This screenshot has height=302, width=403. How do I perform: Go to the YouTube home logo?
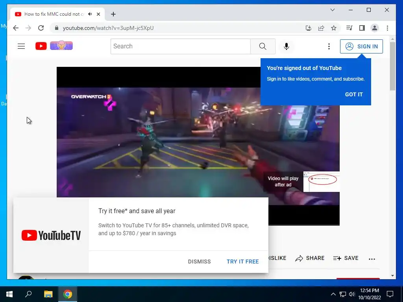click(41, 46)
